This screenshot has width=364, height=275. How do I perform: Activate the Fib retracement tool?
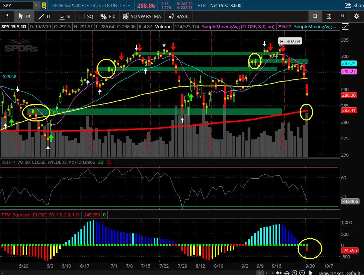(x=108, y=16)
